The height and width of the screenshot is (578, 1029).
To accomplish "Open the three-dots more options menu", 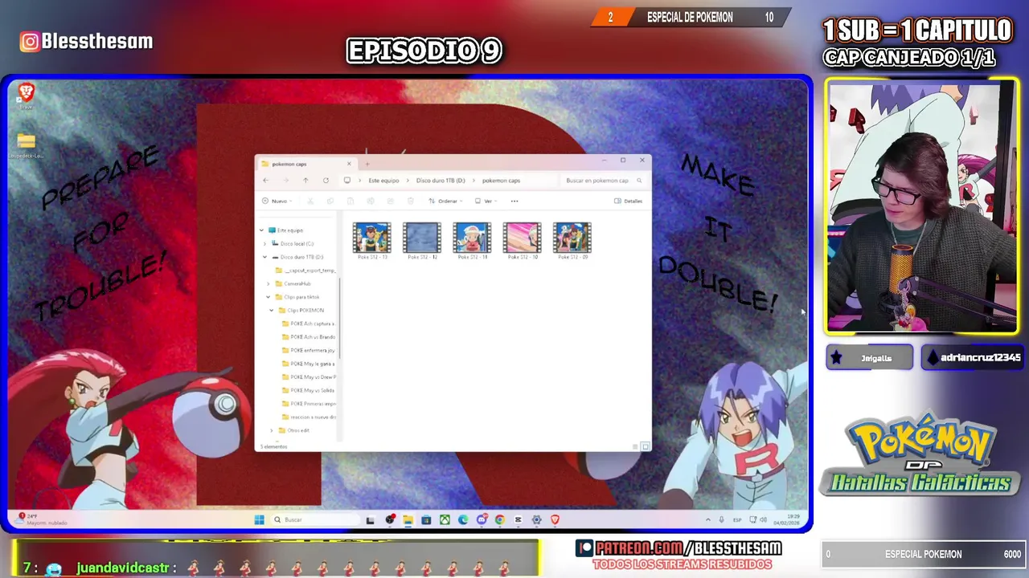I will [x=514, y=201].
